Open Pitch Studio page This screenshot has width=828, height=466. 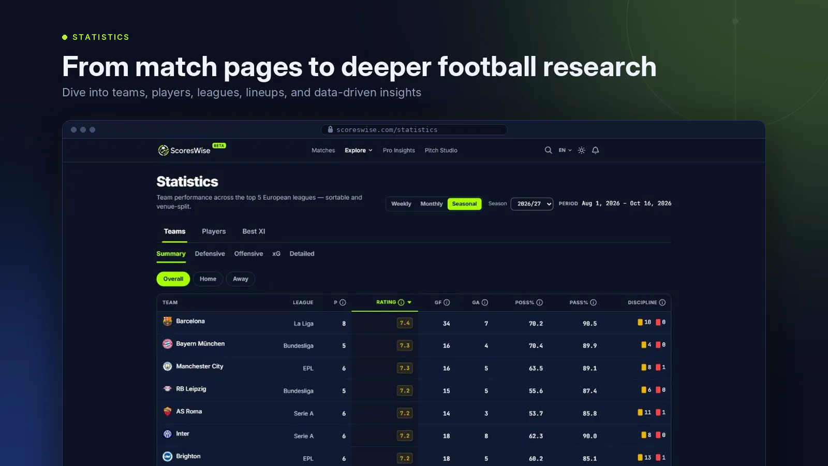coord(441,150)
